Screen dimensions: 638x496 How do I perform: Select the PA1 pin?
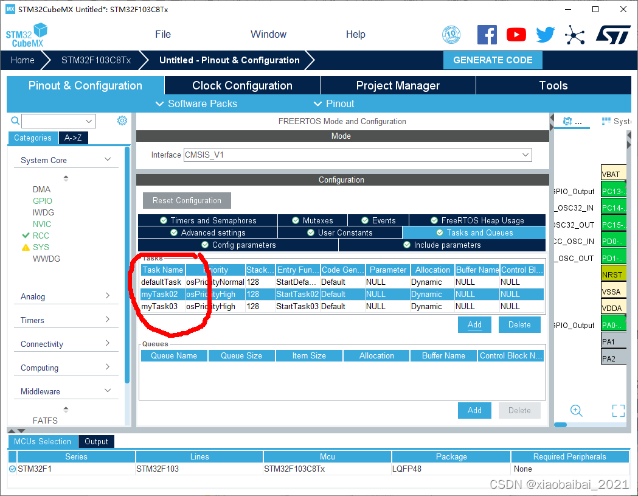point(613,341)
